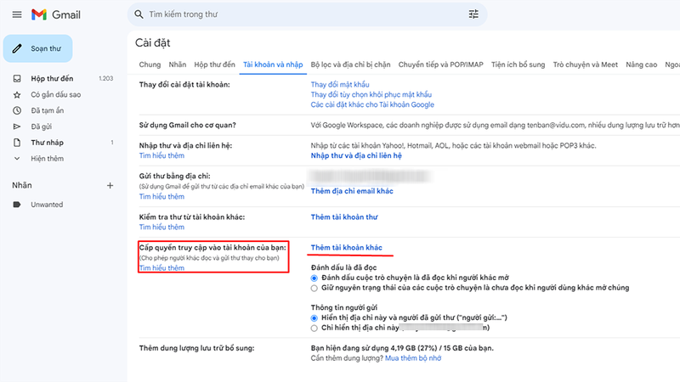
Task: Open Thư nháp folder
Action: click(47, 143)
